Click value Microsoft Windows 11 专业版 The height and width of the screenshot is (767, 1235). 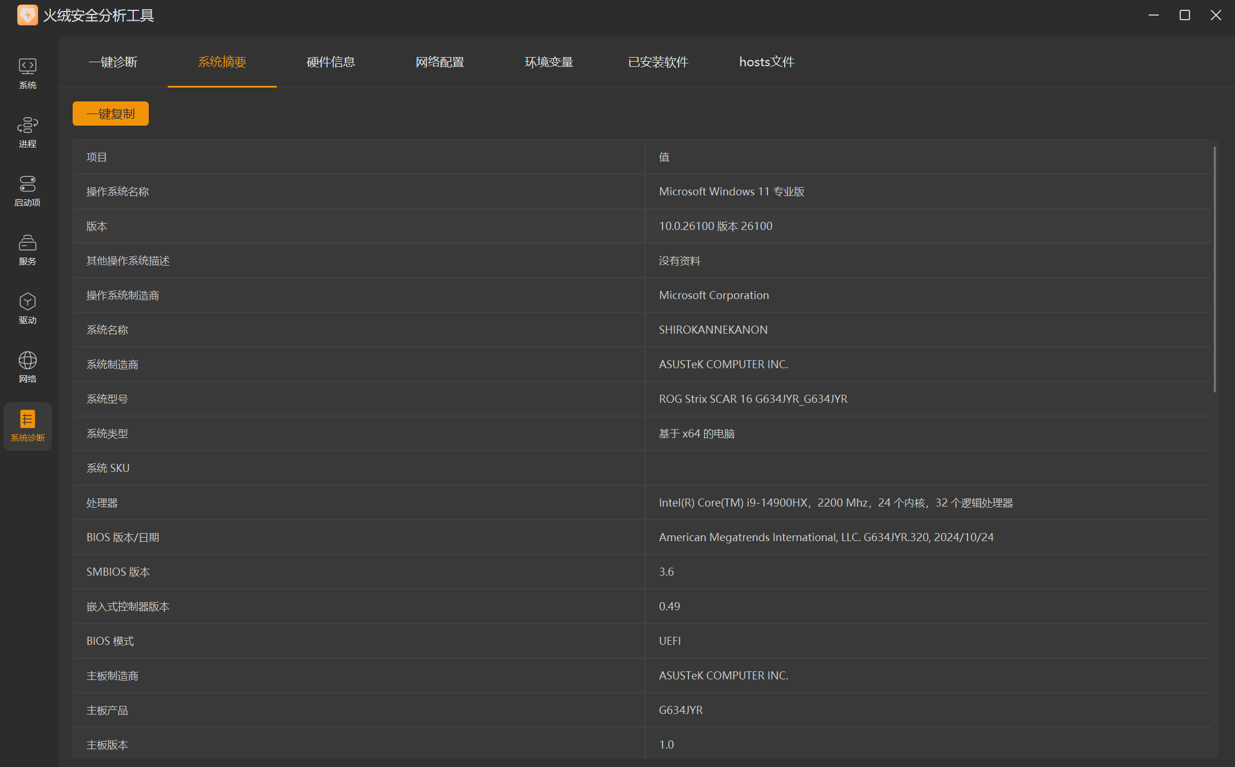(732, 191)
